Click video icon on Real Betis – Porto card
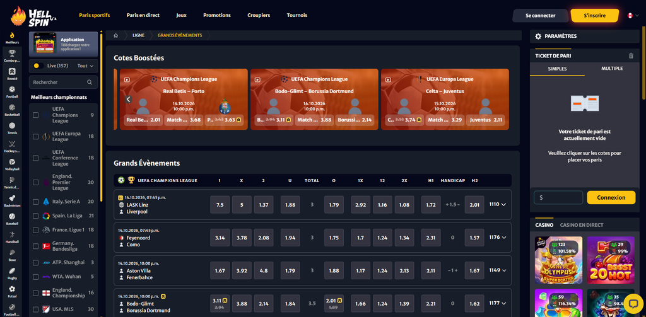Screen dimensions: 646x317 127,80
